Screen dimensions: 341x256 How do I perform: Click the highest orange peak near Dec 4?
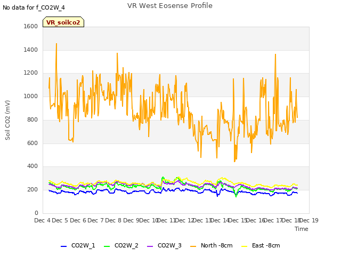coord(56,44)
